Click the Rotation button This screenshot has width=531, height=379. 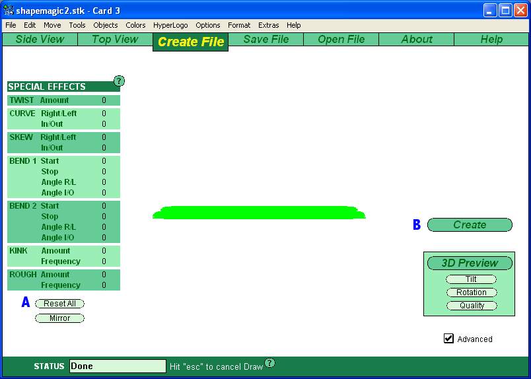point(471,293)
